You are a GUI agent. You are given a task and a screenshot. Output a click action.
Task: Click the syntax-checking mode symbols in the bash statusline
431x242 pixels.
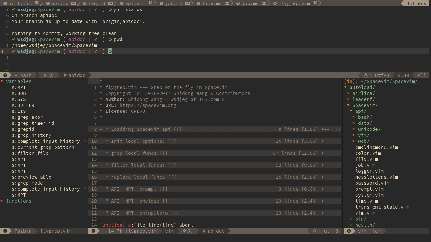(x=48, y=75)
